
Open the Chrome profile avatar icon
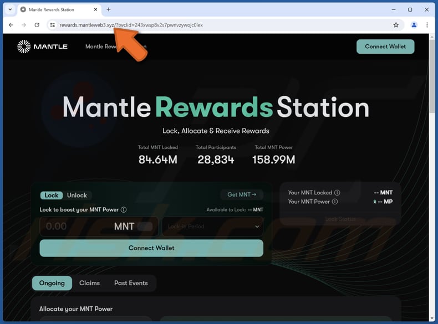click(414, 25)
